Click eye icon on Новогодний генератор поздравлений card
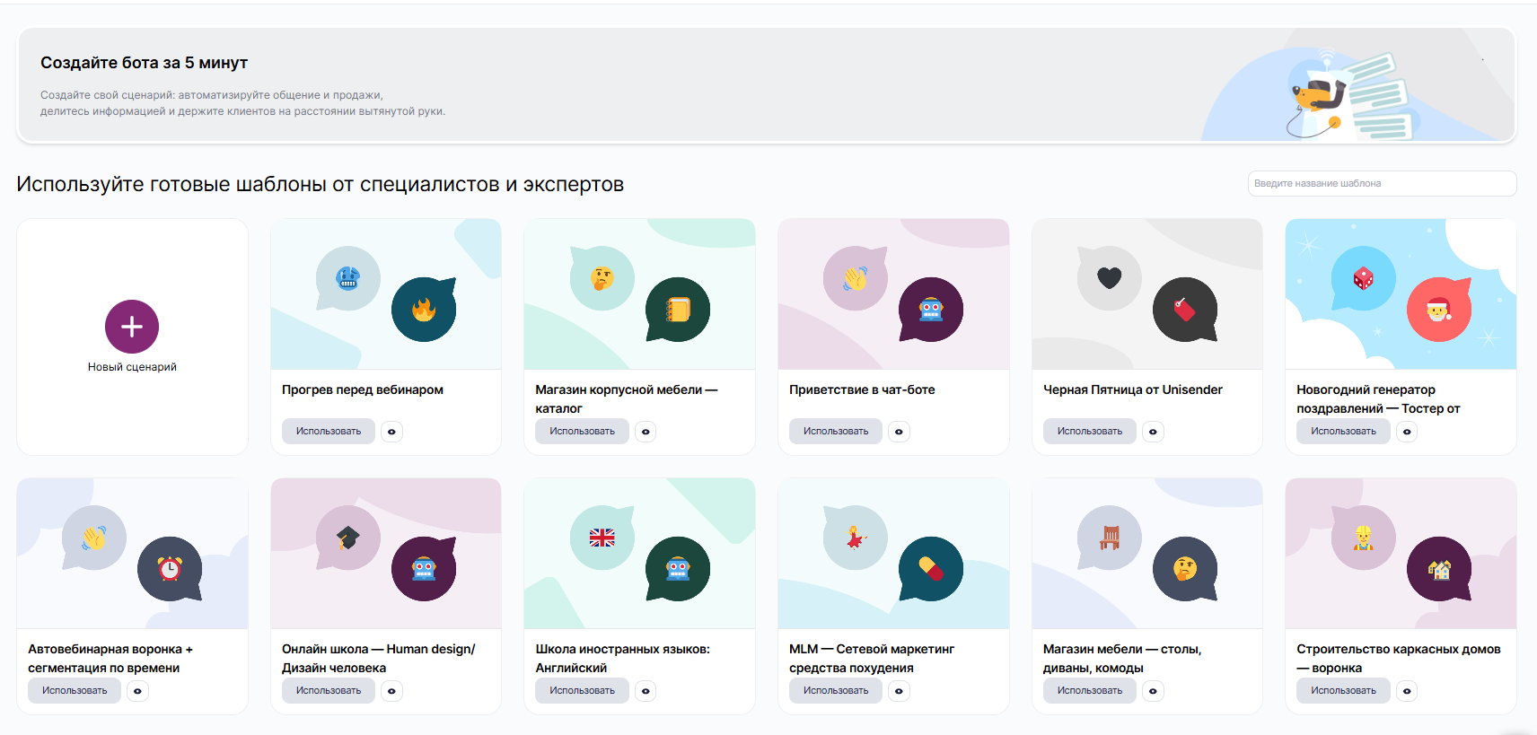The height and width of the screenshot is (735, 1537). point(1407,432)
